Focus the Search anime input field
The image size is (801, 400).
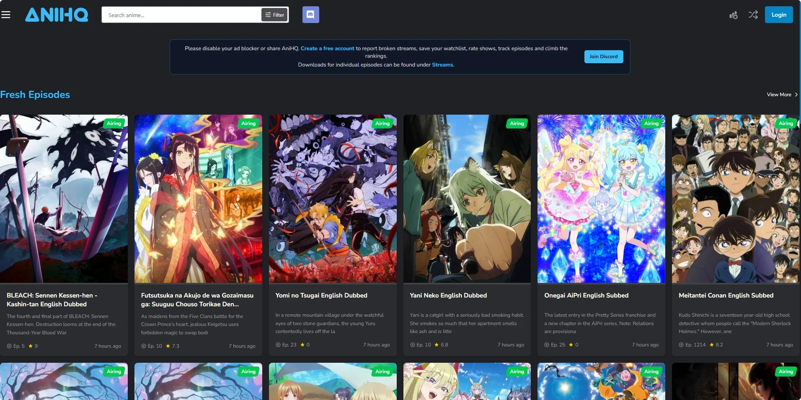(x=182, y=15)
